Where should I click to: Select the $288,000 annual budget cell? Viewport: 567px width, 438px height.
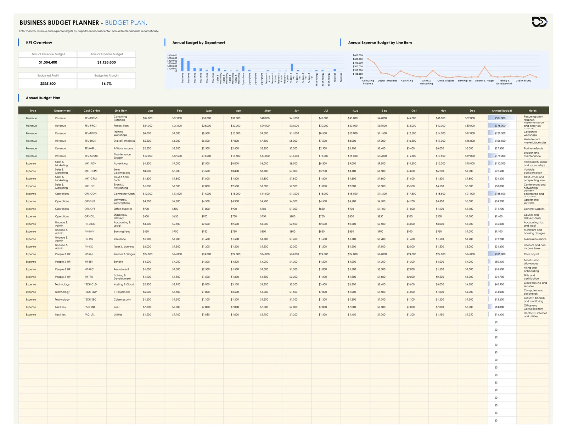pyautogui.click(x=502, y=254)
